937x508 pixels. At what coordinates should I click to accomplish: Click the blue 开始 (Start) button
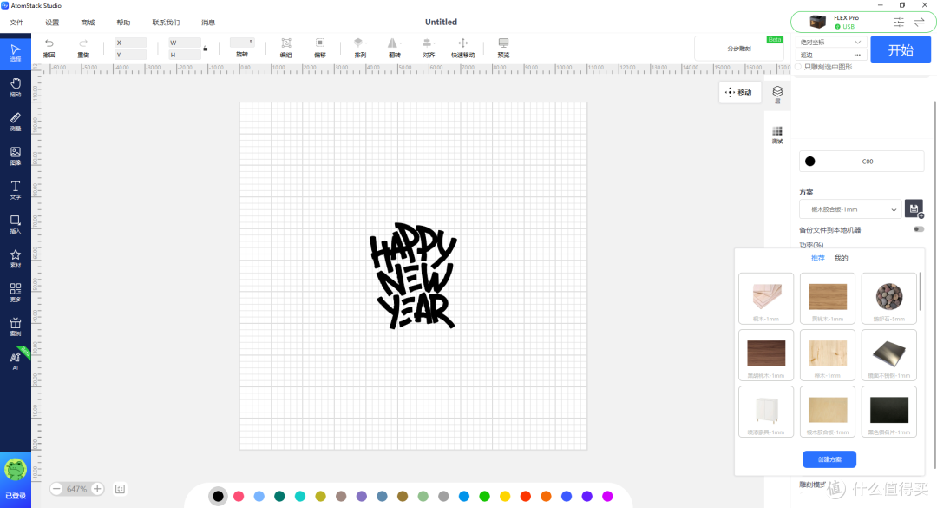coord(901,50)
